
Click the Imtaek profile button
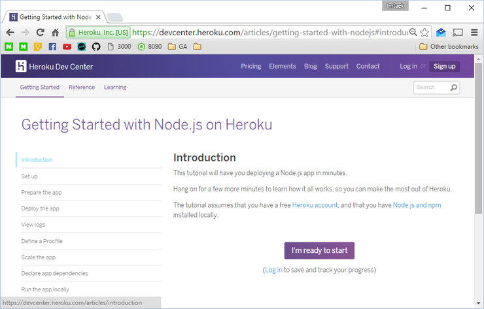click(395, 6)
